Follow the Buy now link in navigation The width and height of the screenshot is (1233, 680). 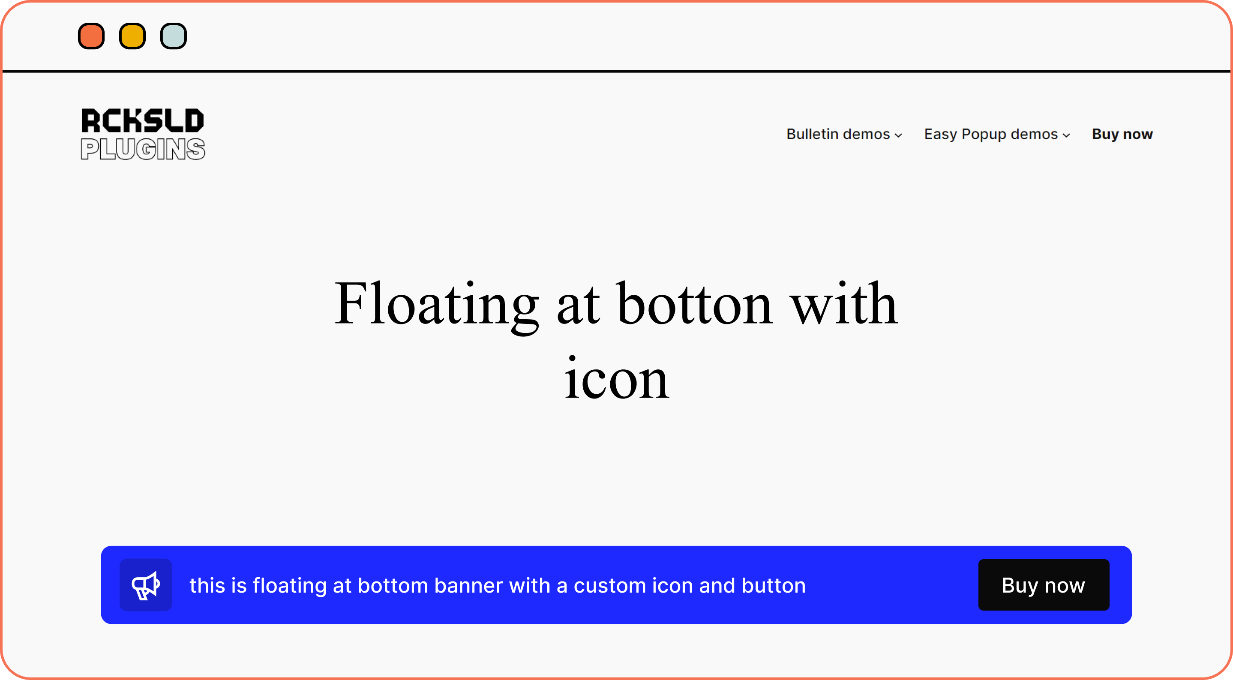1122,134
